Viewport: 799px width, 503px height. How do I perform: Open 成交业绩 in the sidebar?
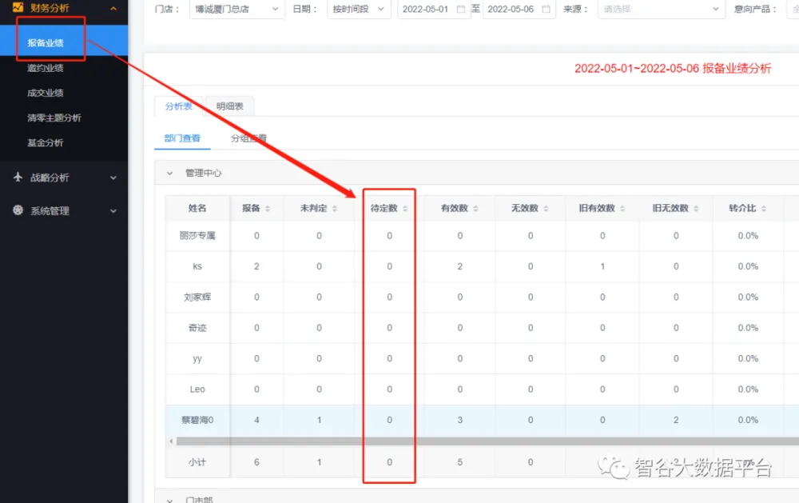pos(46,94)
